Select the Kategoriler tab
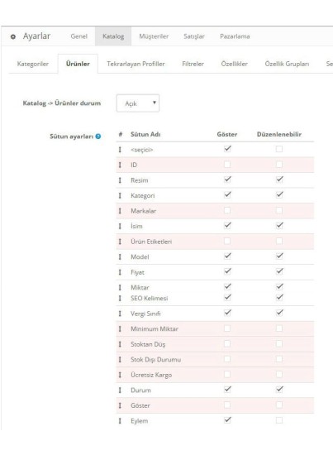This screenshot has height=455, width=333. tap(33, 64)
